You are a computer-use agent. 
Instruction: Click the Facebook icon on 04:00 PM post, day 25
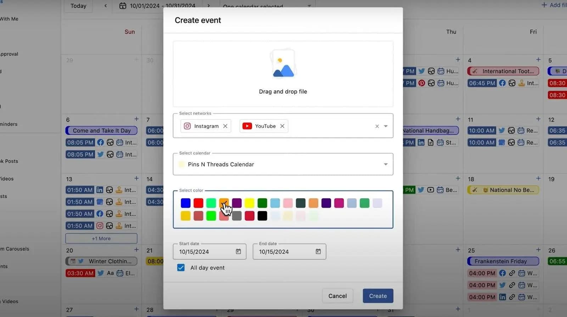(x=503, y=273)
